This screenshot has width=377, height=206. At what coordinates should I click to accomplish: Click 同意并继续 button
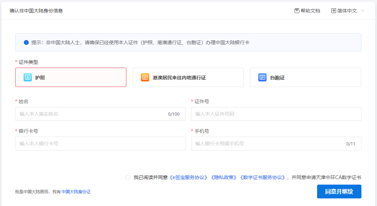coord(339,192)
